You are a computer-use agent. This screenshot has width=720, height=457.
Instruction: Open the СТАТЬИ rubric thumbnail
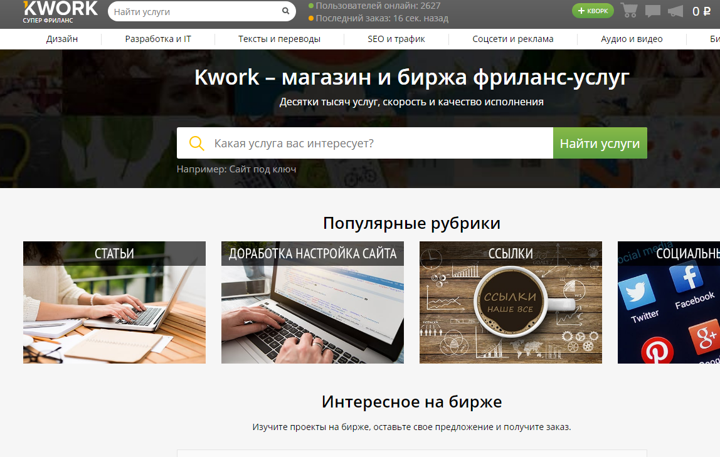[x=114, y=302]
